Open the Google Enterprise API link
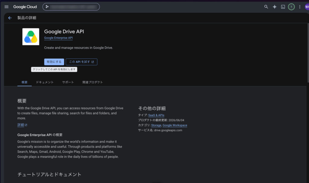 pyautogui.click(x=58, y=38)
